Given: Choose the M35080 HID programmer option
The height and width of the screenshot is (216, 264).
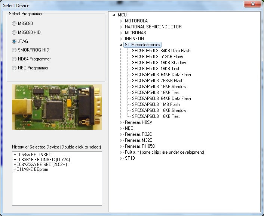Looking at the screenshot, I should 14,32.
